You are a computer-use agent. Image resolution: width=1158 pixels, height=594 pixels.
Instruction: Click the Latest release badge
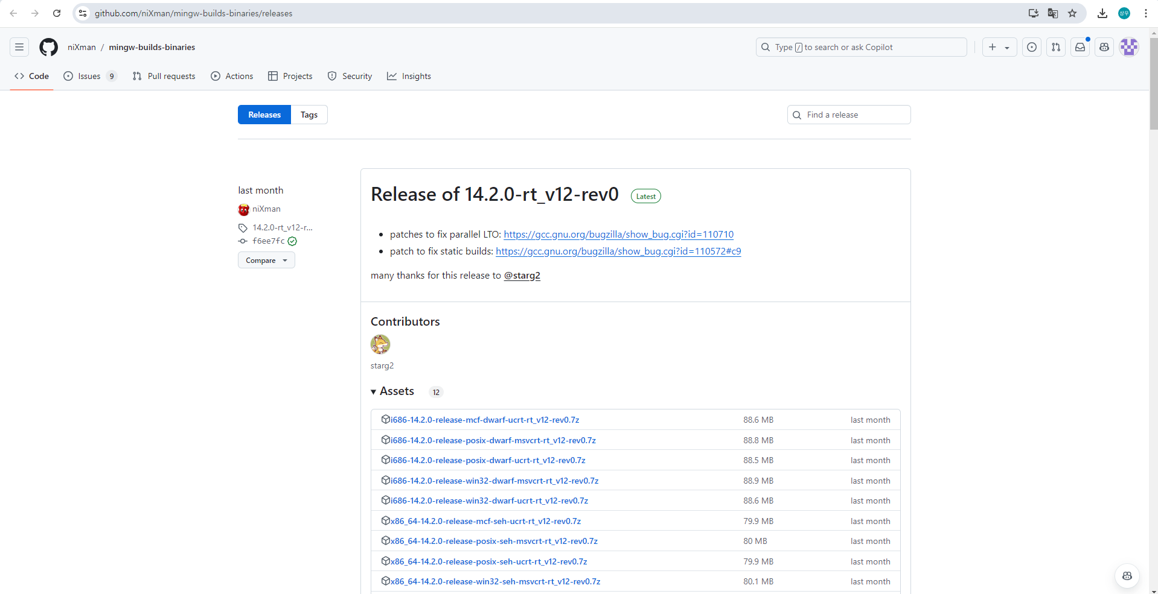646,196
